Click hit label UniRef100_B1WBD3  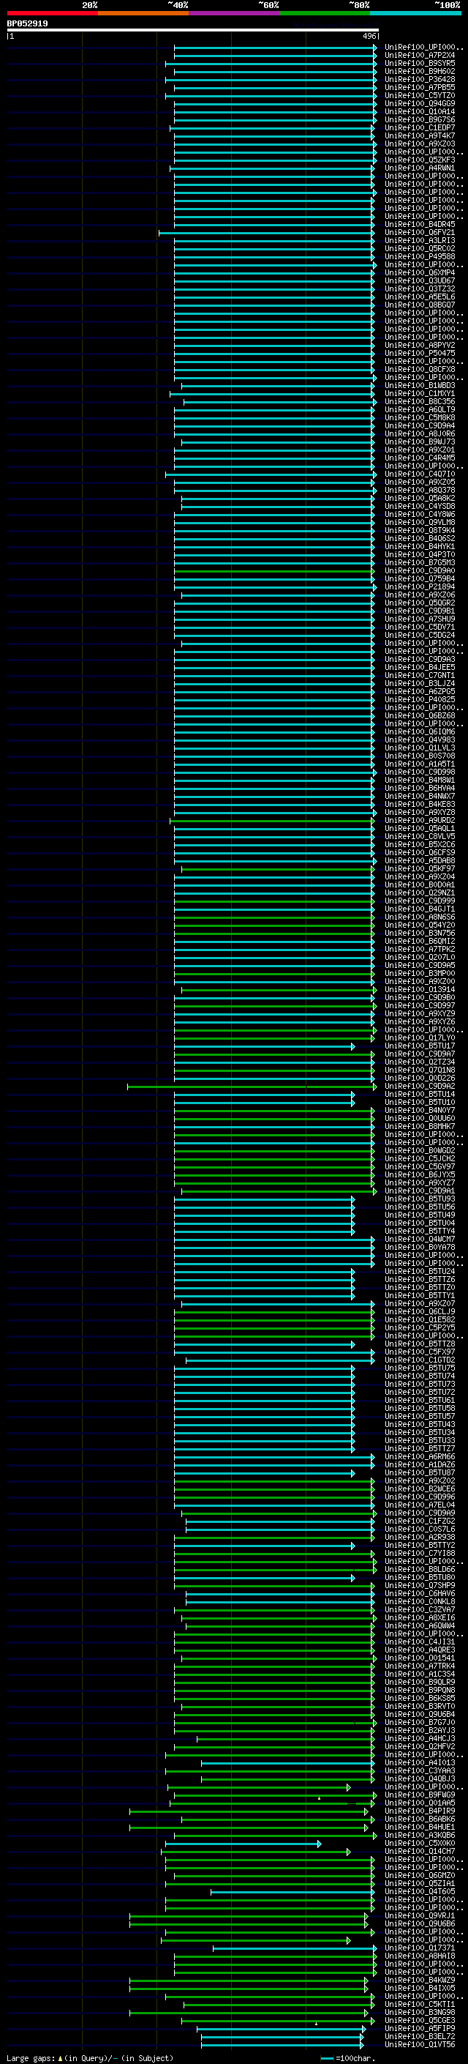click(x=420, y=385)
